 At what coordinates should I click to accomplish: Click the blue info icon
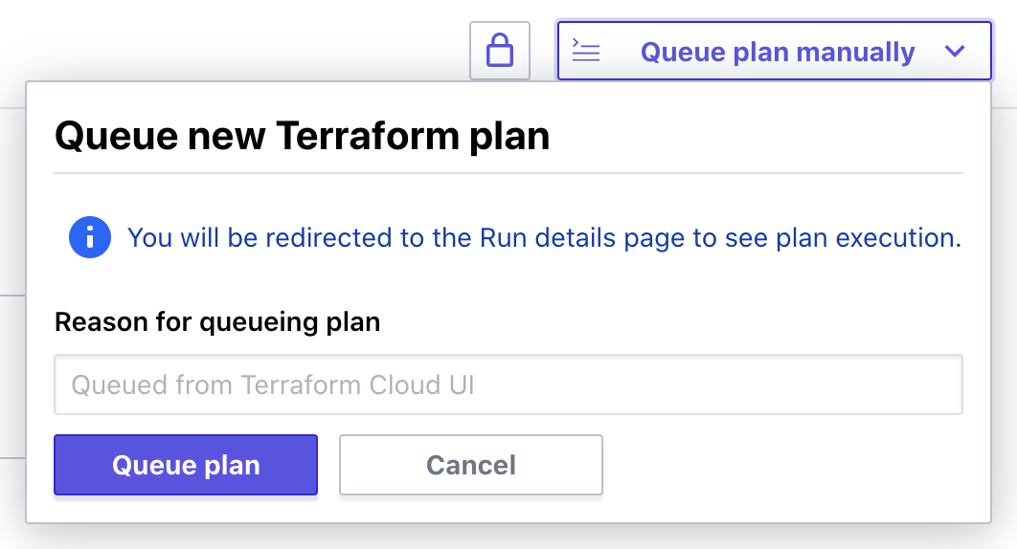[89, 237]
